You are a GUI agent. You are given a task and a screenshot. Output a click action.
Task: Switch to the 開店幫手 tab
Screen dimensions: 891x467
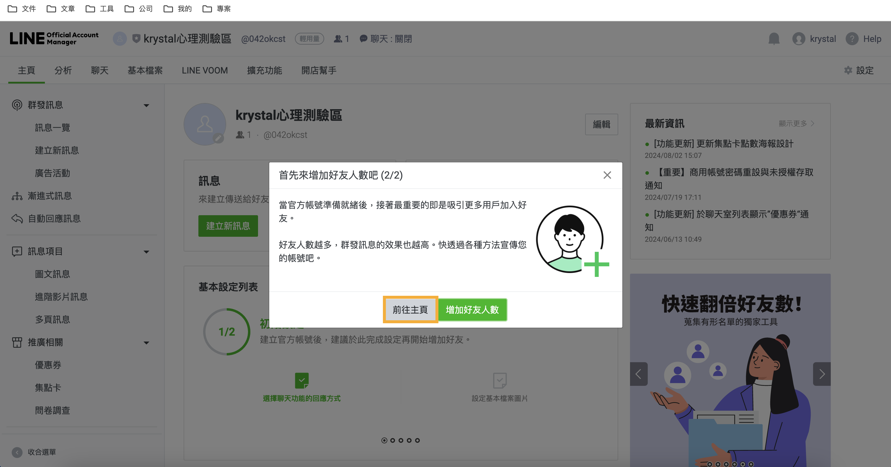[x=319, y=71]
